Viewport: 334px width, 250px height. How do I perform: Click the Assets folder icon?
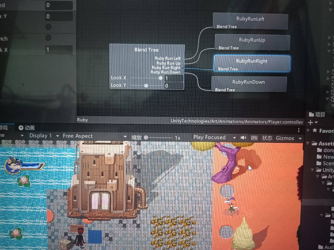[x=315, y=143]
